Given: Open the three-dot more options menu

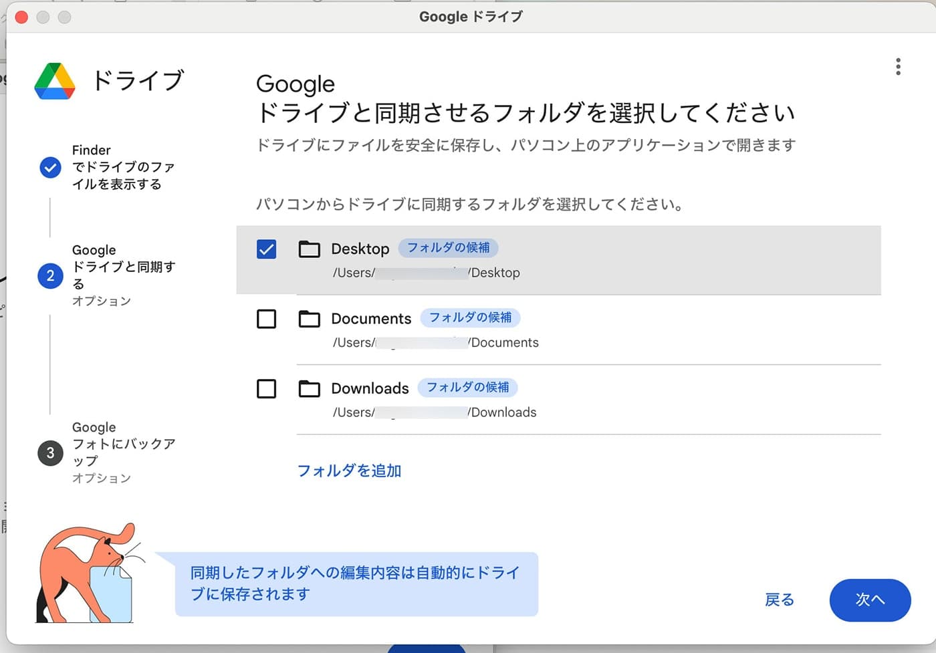Looking at the screenshot, I should [898, 66].
